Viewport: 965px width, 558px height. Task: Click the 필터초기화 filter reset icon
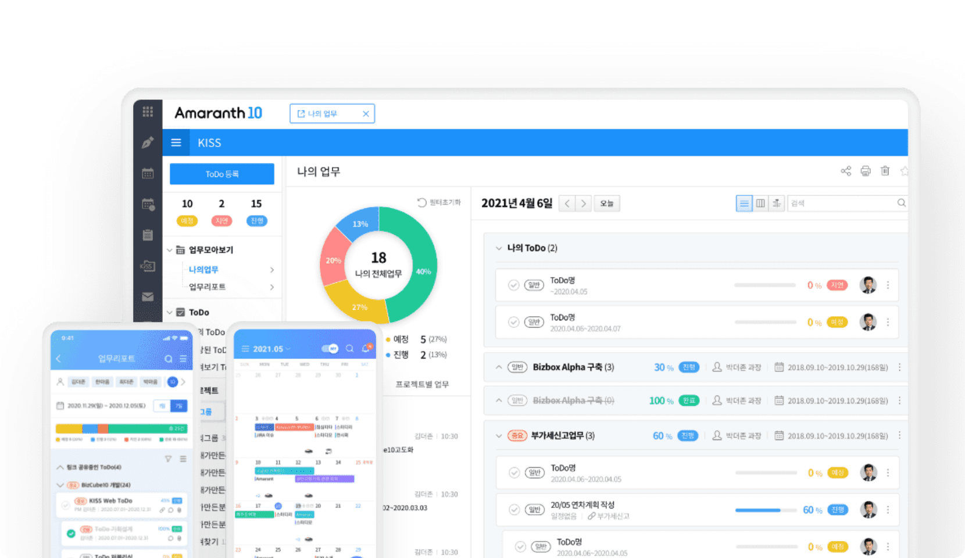[422, 202]
